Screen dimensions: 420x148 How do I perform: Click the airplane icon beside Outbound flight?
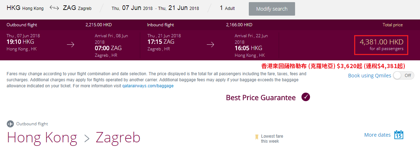(10, 124)
